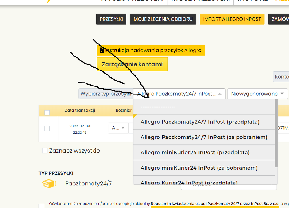
Task: Open Instrukcja nadawania przesyłek Allegro link
Action: [151, 51]
